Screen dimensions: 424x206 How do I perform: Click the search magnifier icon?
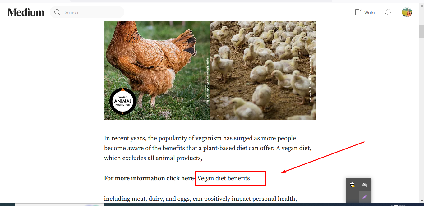pos(57,12)
